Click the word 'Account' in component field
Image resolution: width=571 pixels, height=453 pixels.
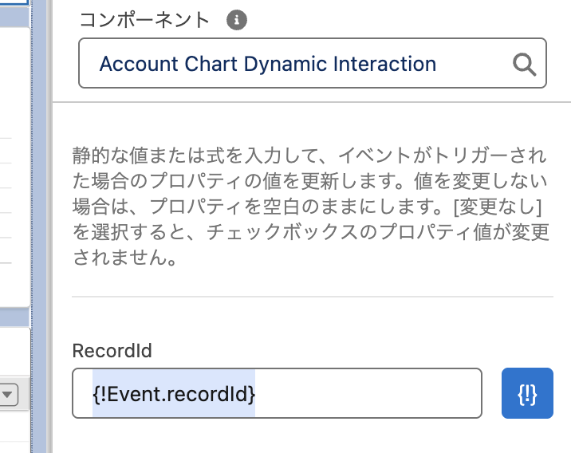click(x=136, y=64)
